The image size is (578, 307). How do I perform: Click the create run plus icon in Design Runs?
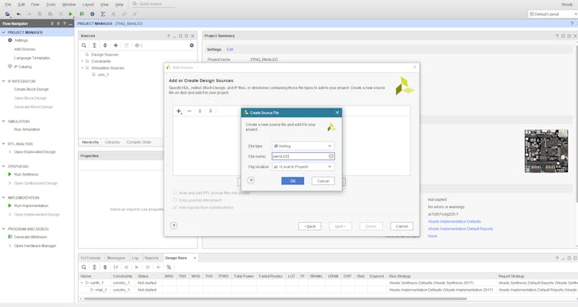coord(158,267)
